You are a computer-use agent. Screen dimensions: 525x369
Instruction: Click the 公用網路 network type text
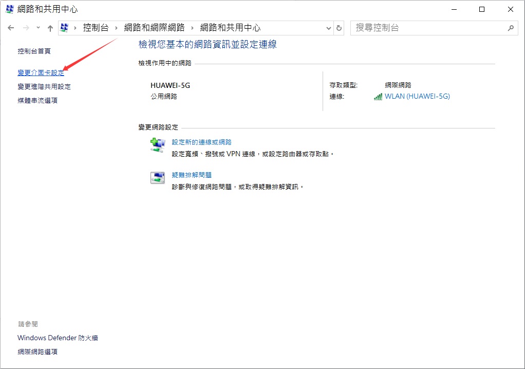coord(164,97)
